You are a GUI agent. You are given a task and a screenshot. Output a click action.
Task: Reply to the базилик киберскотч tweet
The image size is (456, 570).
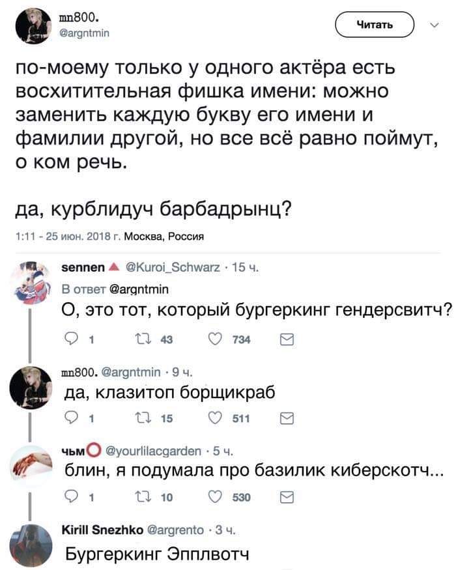pos(69,498)
